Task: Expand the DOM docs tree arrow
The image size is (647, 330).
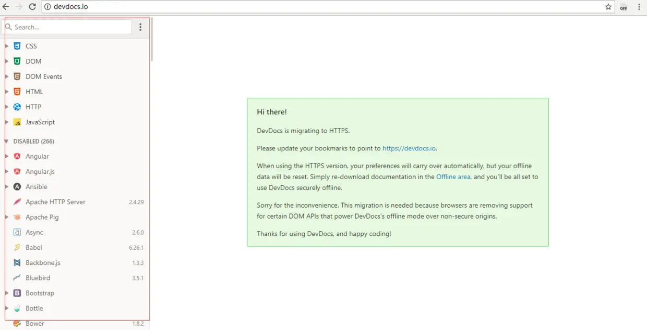Action: (x=6, y=61)
